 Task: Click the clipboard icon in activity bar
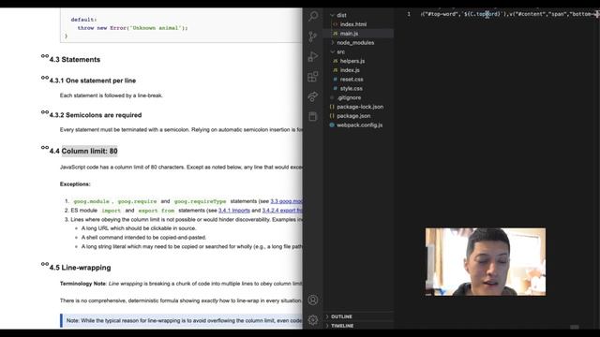(313, 116)
